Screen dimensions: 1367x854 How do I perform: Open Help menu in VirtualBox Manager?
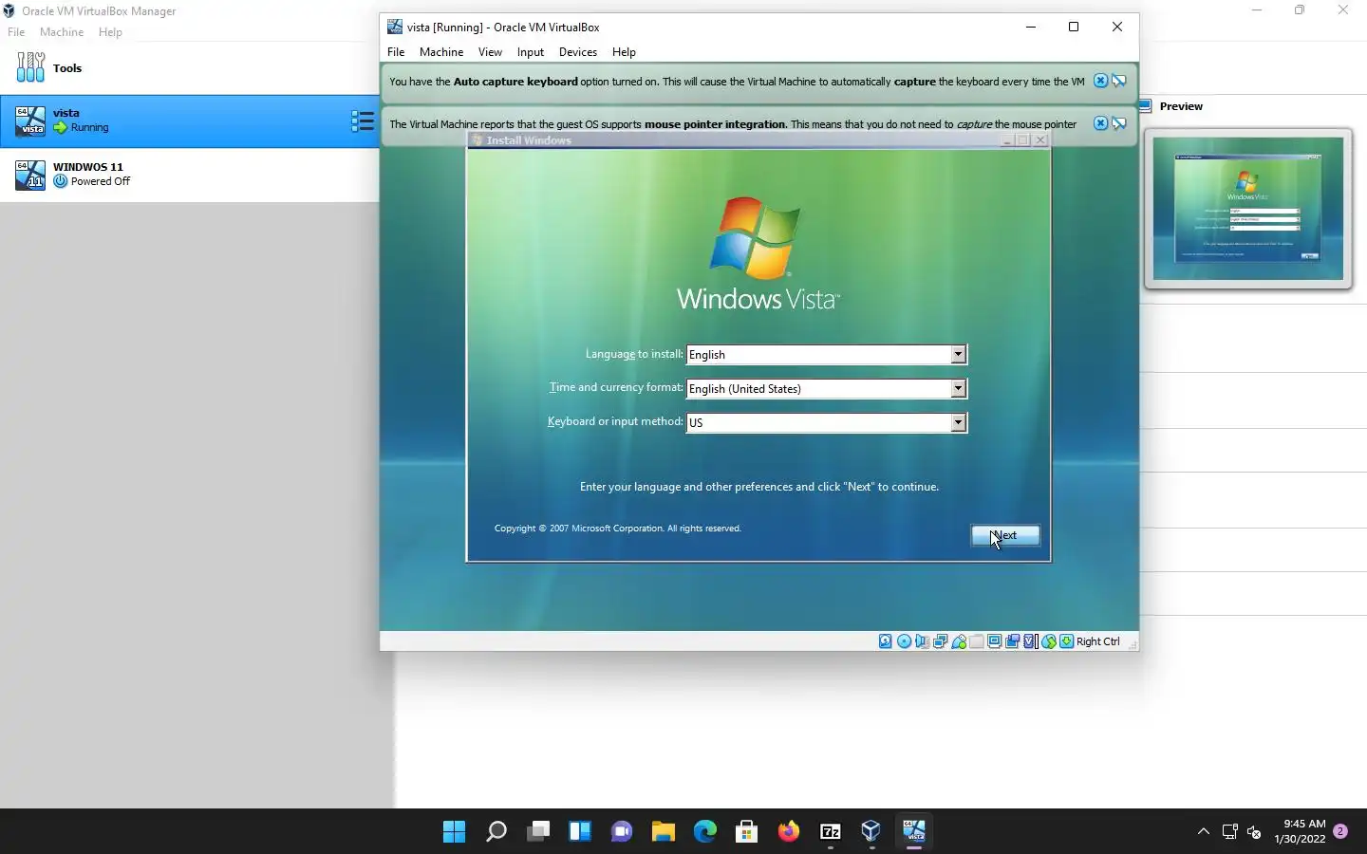pos(110,32)
